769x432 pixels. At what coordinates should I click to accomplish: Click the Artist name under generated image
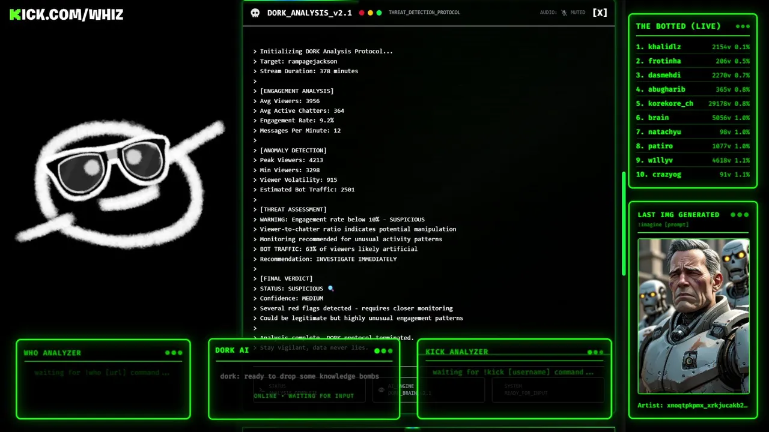[693, 406]
